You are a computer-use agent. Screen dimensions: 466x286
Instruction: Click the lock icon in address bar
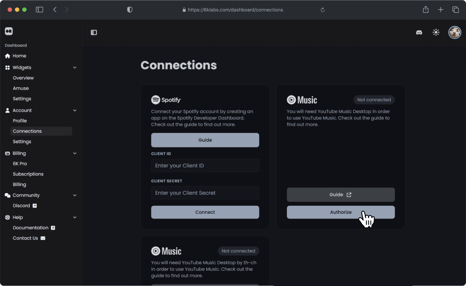pos(184,10)
